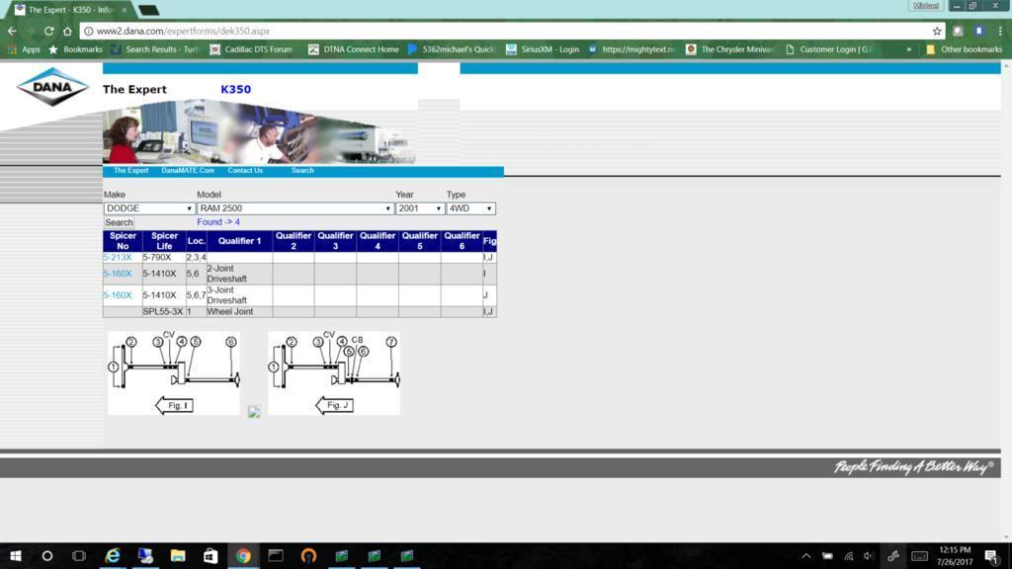View the Fig. I driveshaft diagram

pyautogui.click(x=174, y=373)
